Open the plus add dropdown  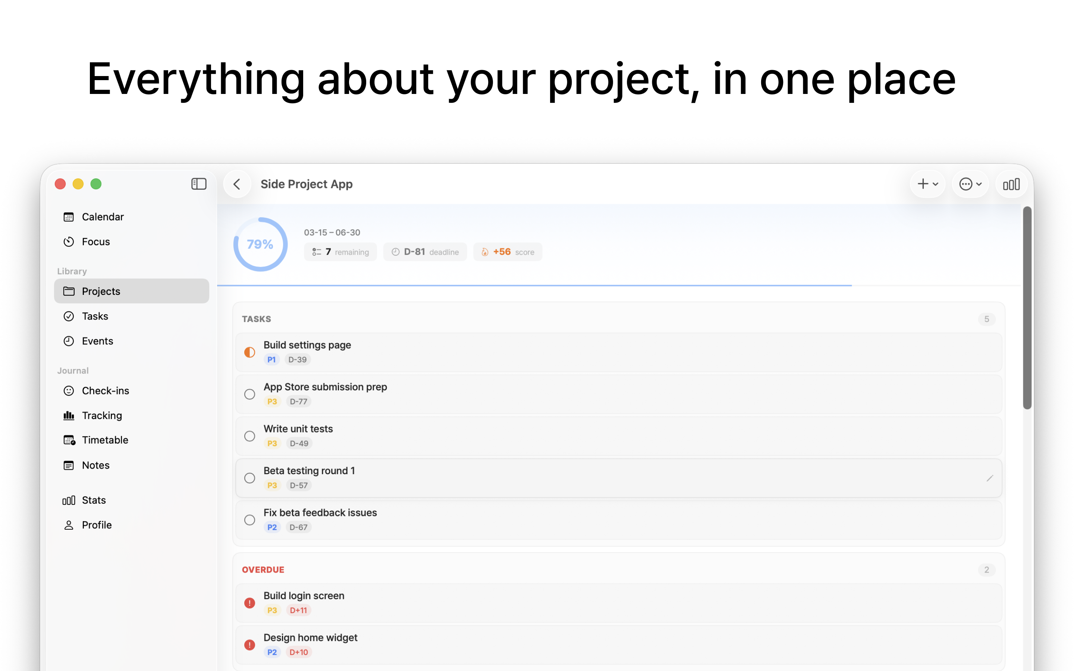click(927, 184)
